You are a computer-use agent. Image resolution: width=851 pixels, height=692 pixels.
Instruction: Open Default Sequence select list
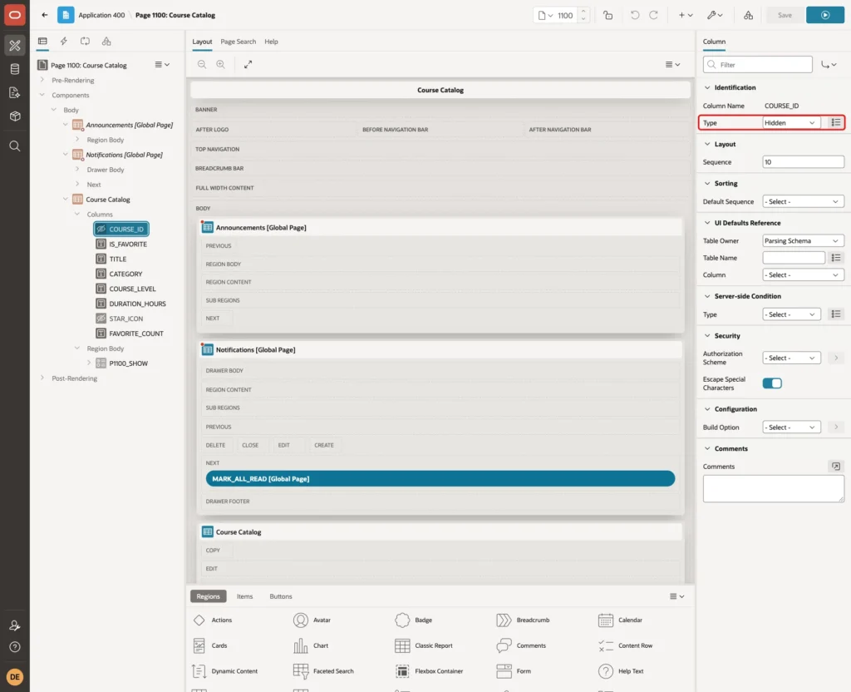tap(803, 201)
